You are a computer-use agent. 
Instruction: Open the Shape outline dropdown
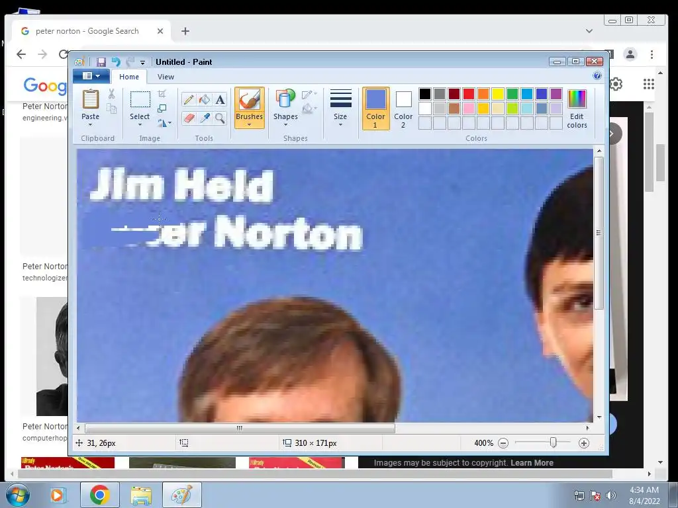tap(309, 95)
